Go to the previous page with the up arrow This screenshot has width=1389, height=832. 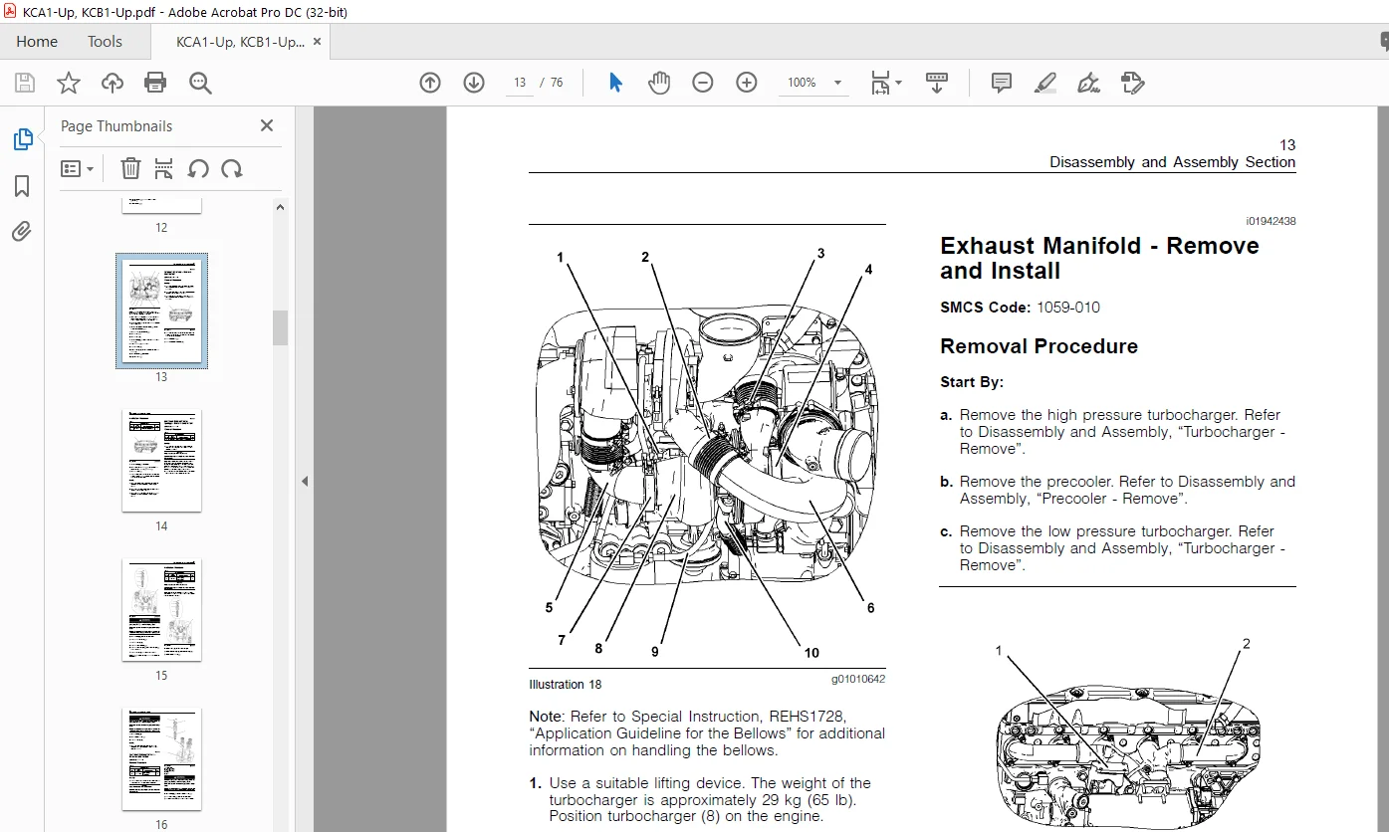(x=430, y=83)
